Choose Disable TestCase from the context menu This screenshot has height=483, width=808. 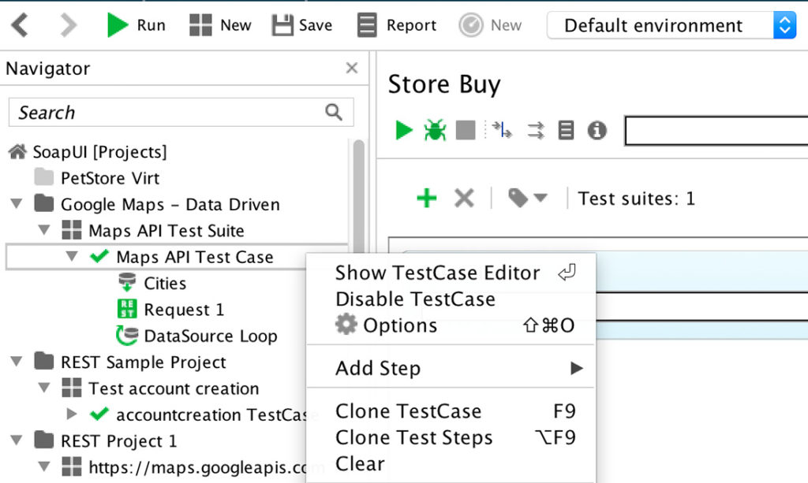click(x=415, y=299)
